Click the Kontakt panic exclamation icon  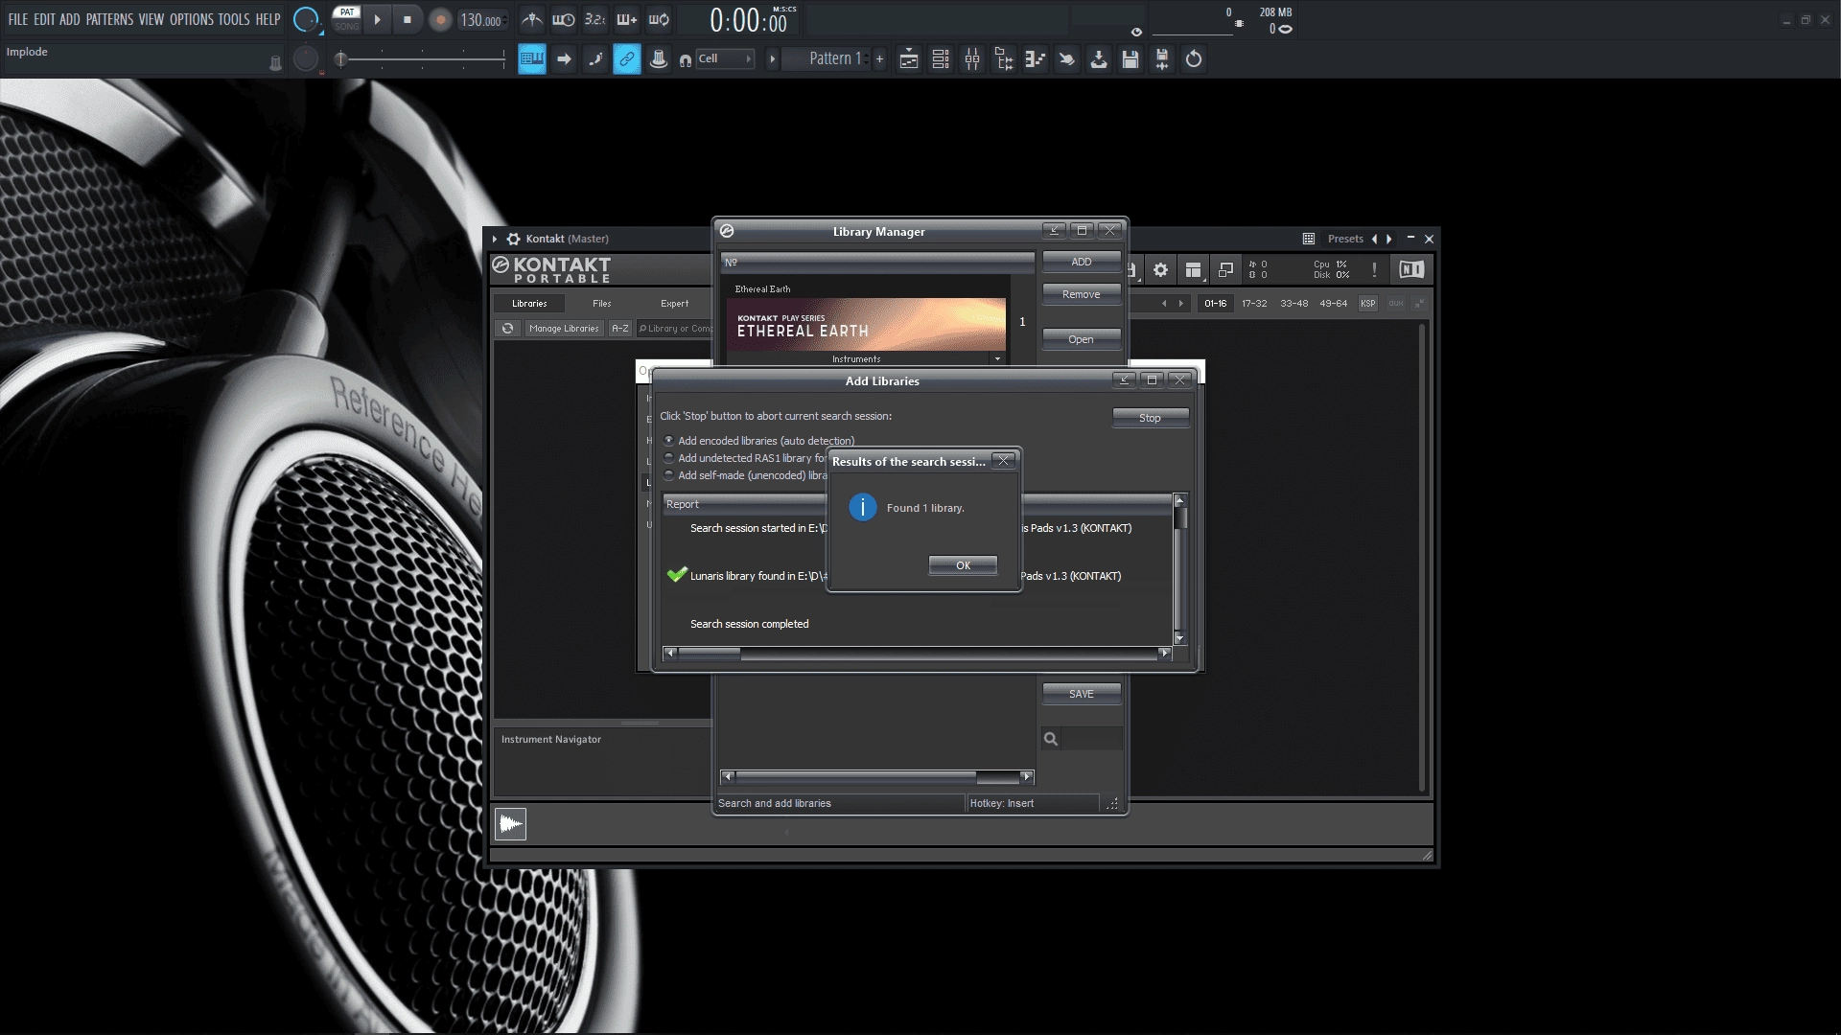[1374, 270]
